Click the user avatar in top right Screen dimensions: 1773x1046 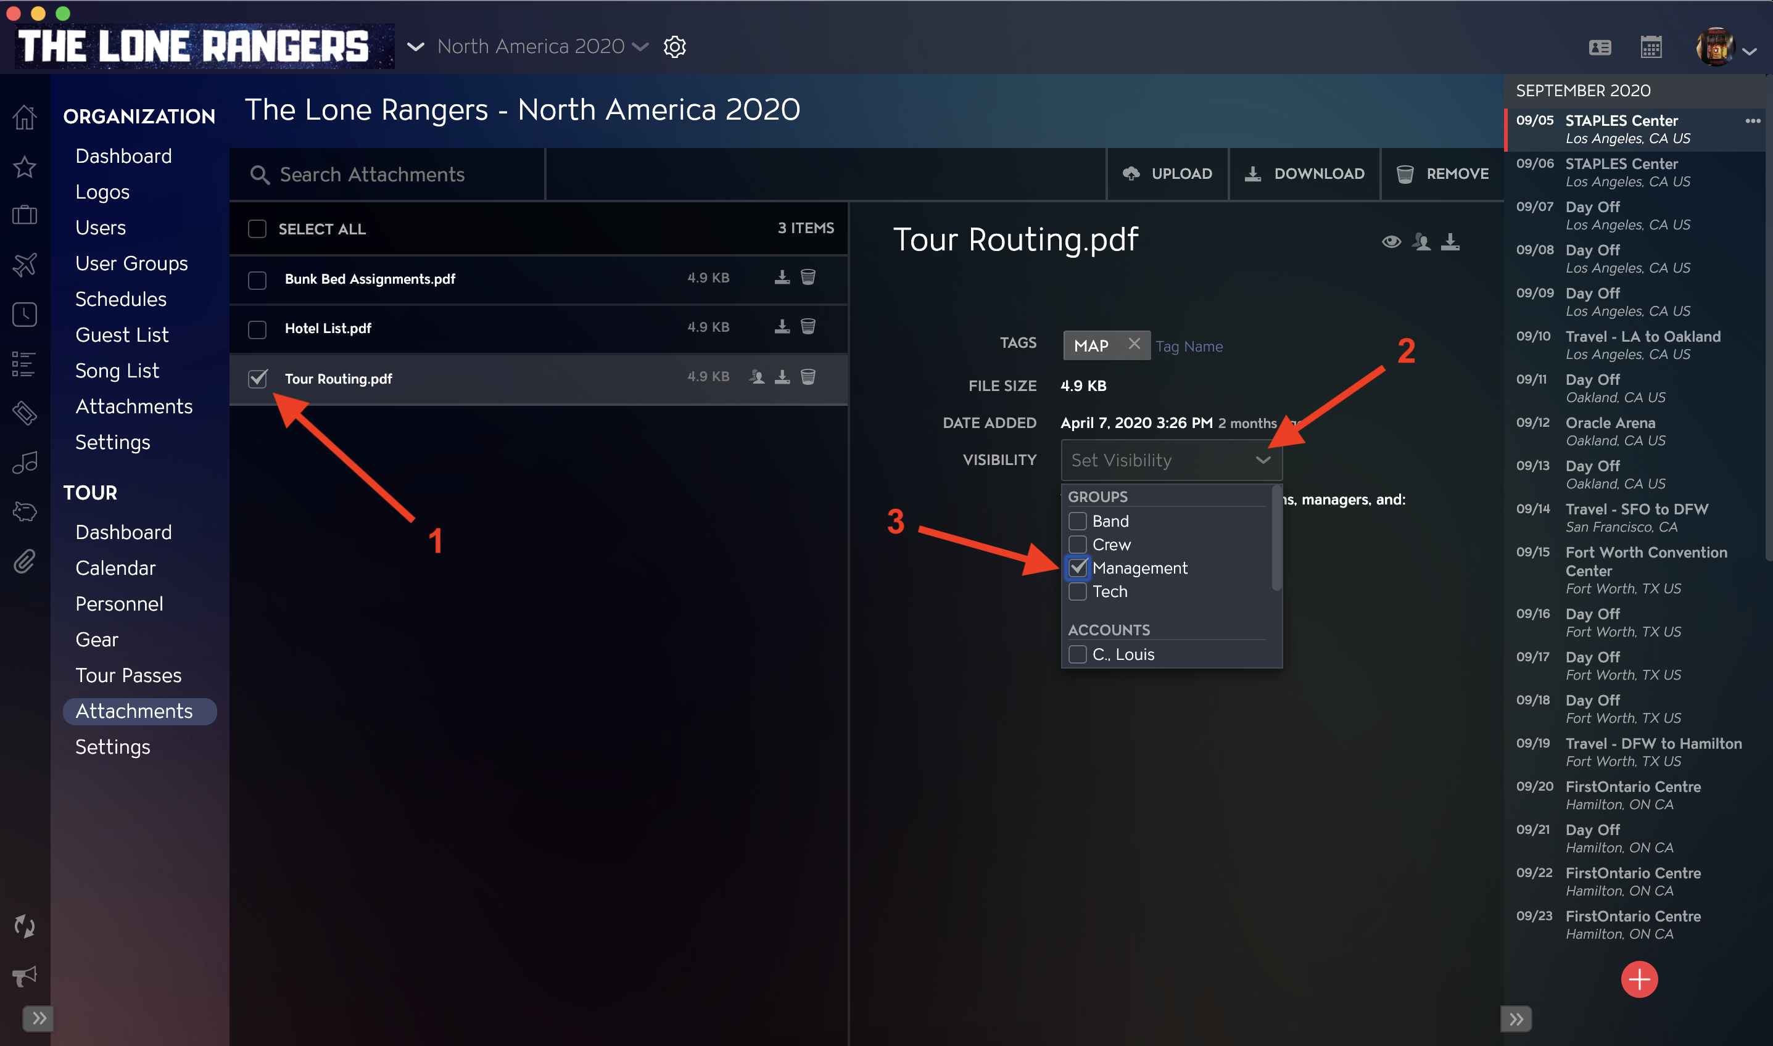(x=1715, y=47)
